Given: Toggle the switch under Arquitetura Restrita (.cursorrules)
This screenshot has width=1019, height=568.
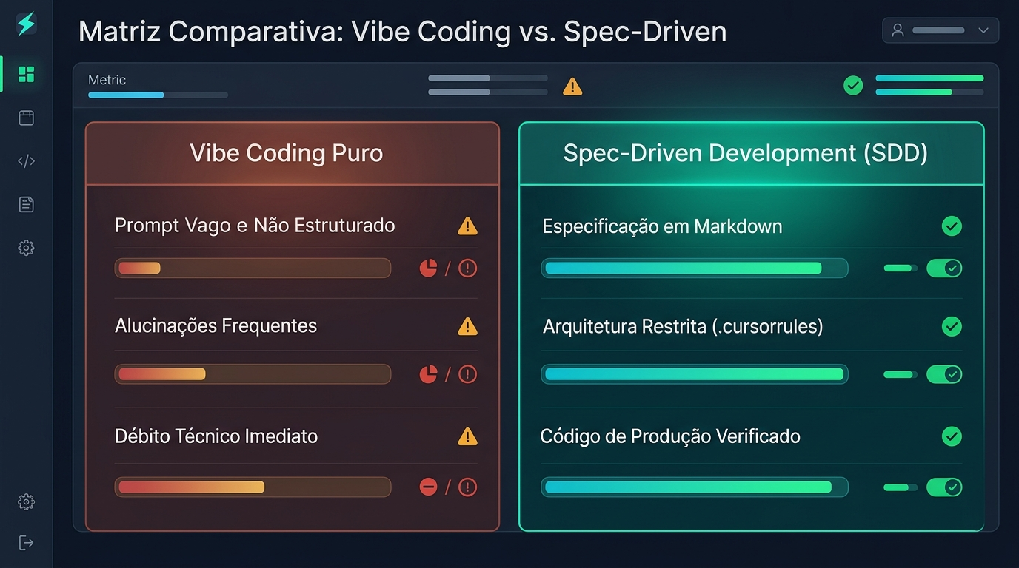Looking at the screenshot, I should coord(944,374).
